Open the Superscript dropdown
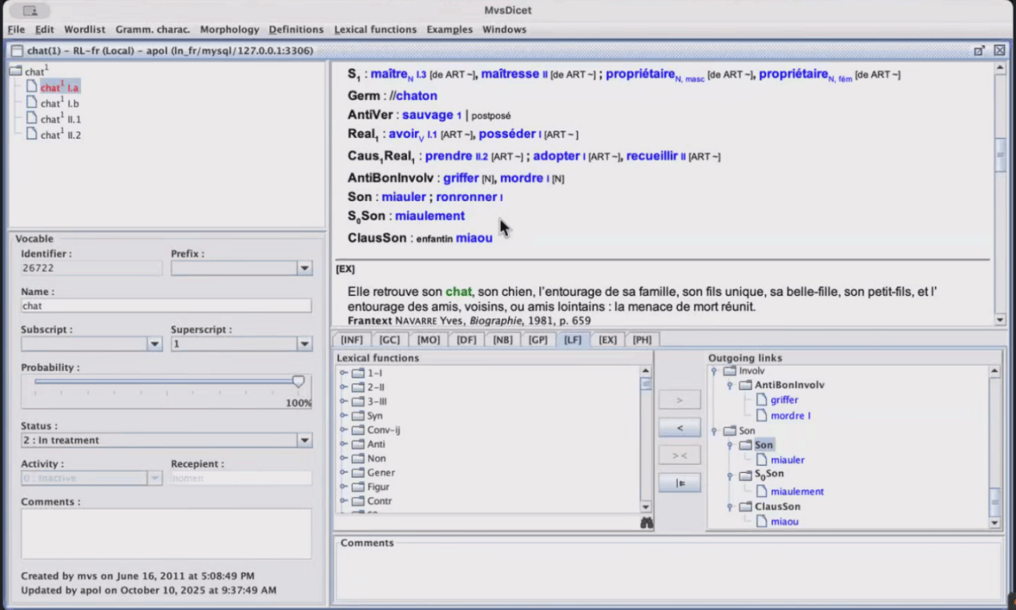This screenshot has width=1016, height=610. pyautogui.click(x=304, y=344)
